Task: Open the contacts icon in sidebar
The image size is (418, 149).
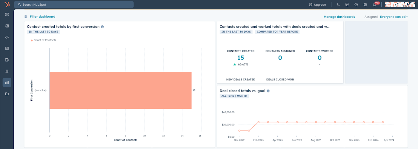Action: 7,26
